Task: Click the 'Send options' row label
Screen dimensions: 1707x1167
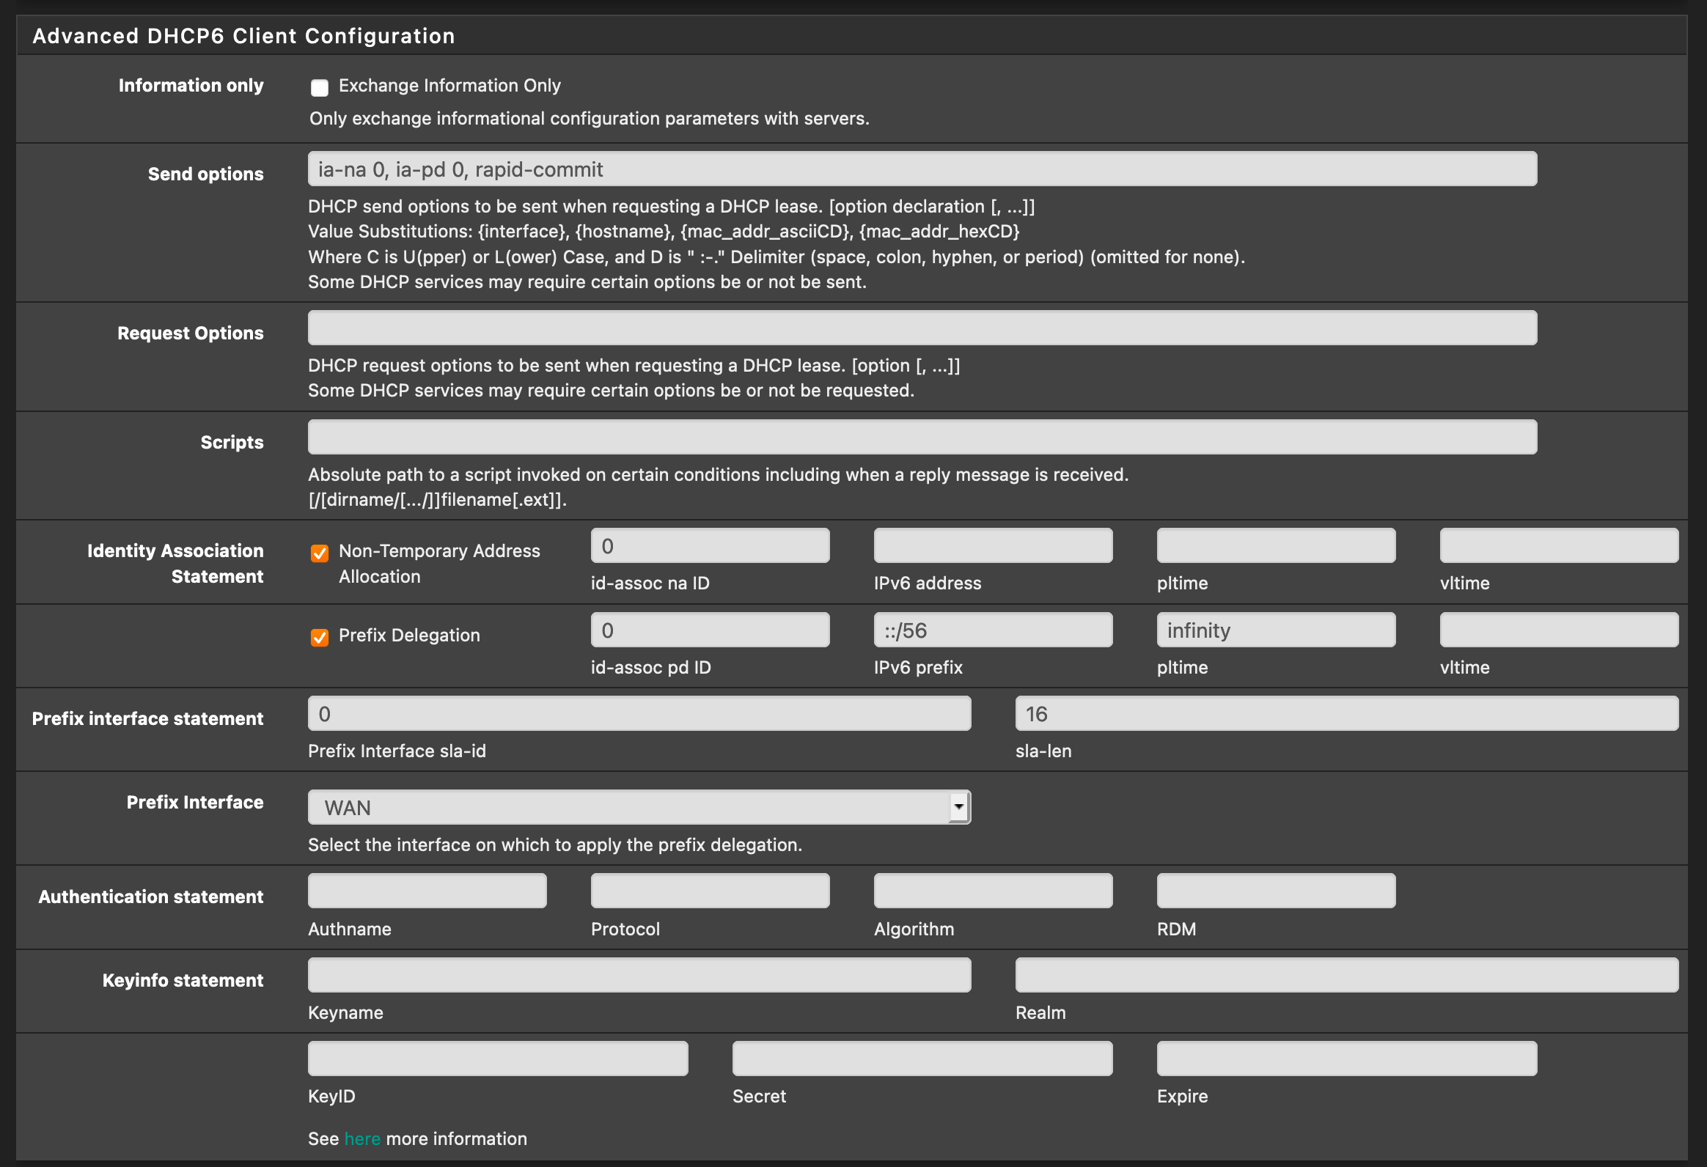Action: click(x=205, y=174)
